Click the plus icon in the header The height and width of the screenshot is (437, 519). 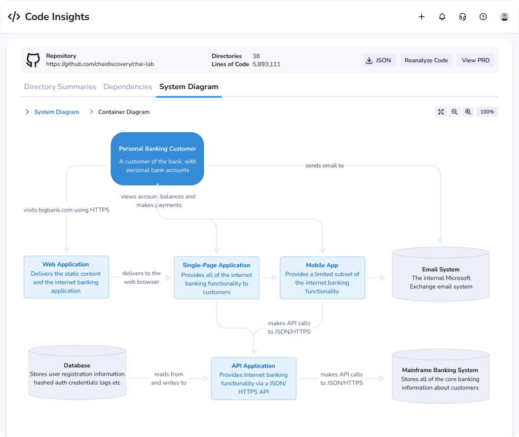pos(421,17)
